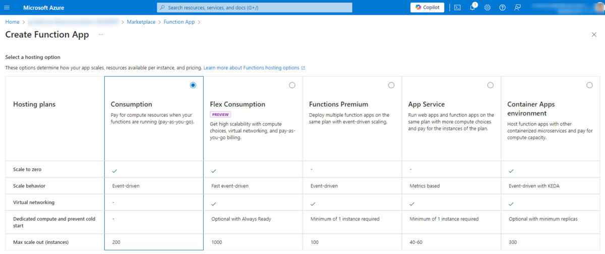Close the Create Function App blade
This screenshot has height=254, width=605.
(x=593, y=34)
